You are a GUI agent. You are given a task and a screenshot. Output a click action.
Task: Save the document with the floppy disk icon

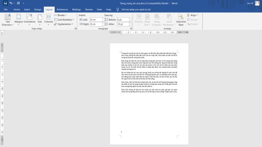point(5,3)
